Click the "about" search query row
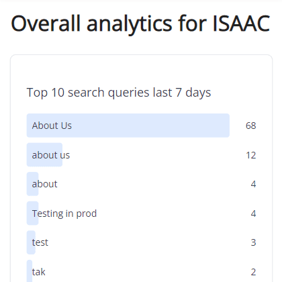The height and width of the screenshot is (282, 282). 142,184
